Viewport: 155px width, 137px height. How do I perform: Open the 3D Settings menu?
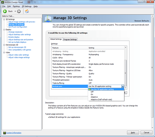(27, 6)
